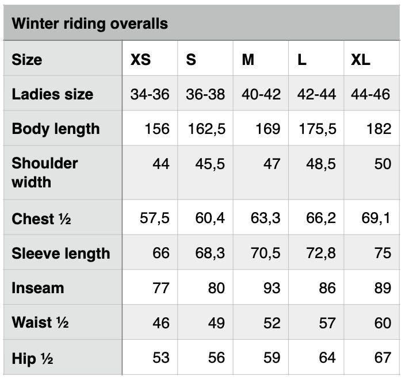405x384 pixels.
Task: Select the XS size column header
Action: [140, 60]
